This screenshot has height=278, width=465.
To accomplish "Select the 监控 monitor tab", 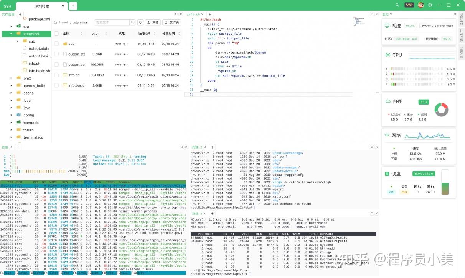I will [386, 14].
